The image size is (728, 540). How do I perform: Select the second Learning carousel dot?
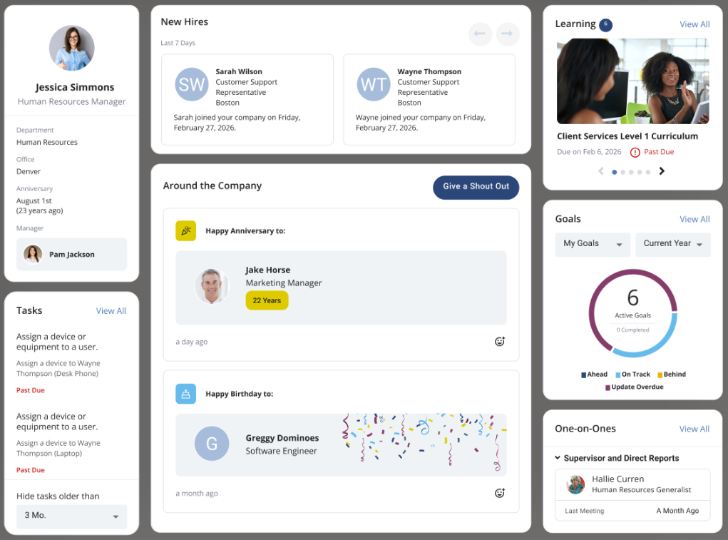pyautogui.click(x=622, y=172)
